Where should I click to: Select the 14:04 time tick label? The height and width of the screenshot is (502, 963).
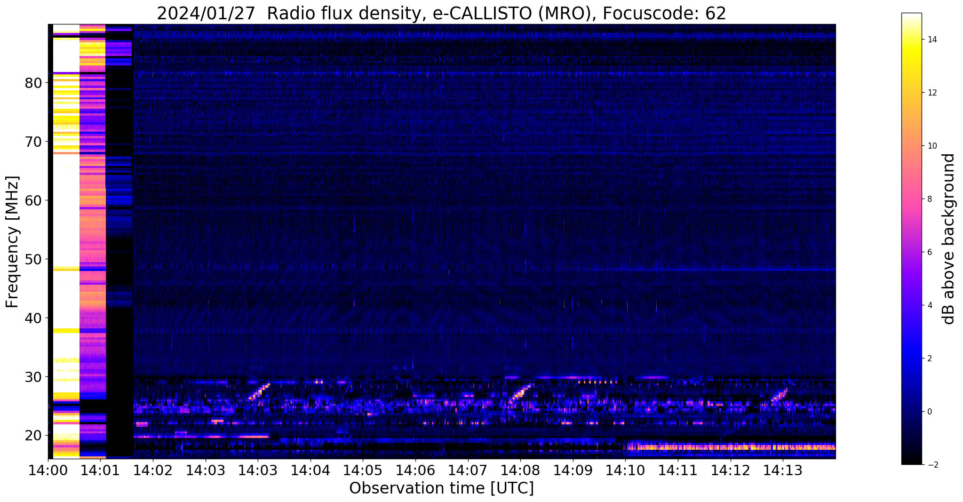tap(310, 470)
